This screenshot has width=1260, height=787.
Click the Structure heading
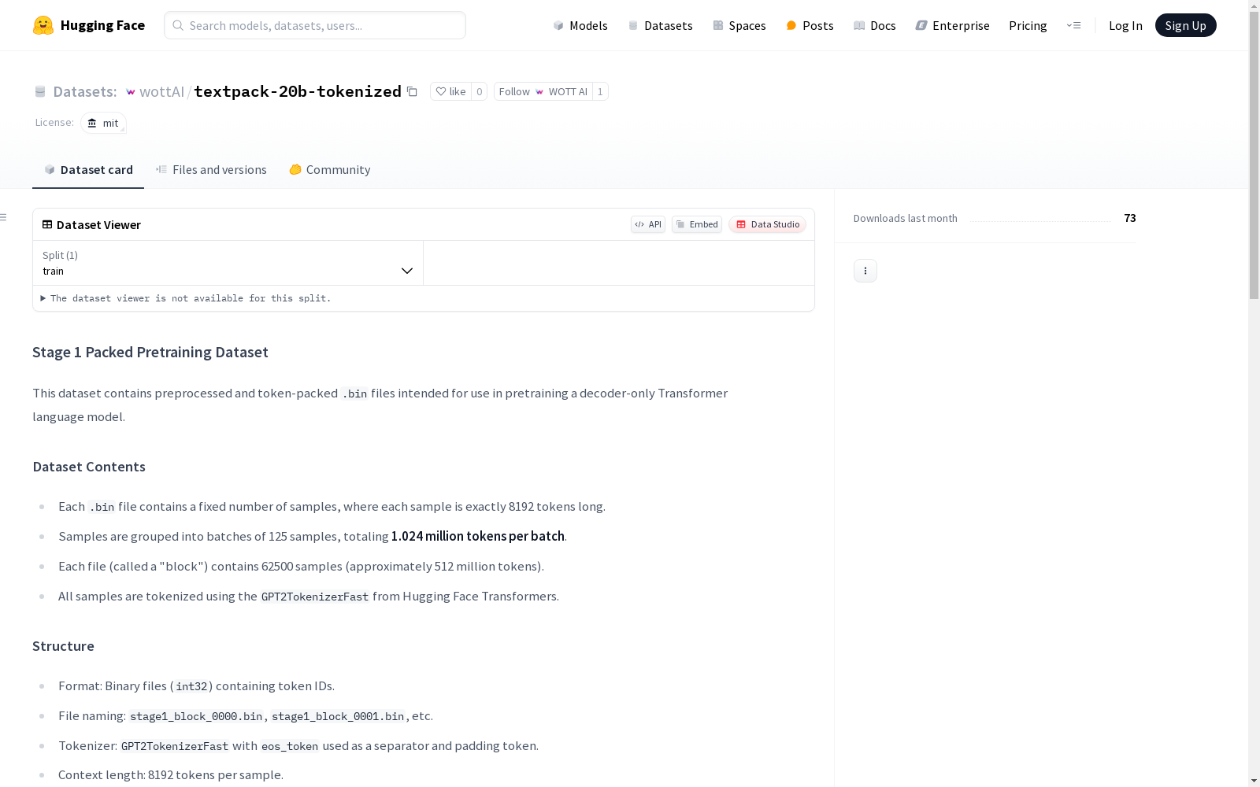click(x=63, y=646)
